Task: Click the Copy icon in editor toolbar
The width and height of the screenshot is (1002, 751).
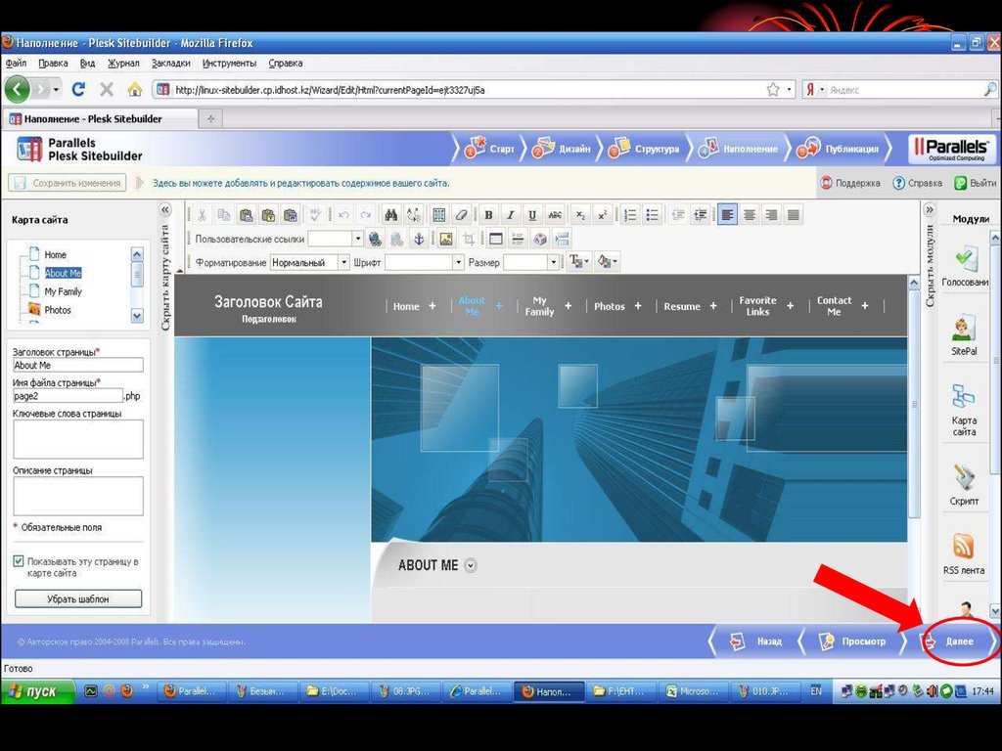Action: (x=224, y=215)
